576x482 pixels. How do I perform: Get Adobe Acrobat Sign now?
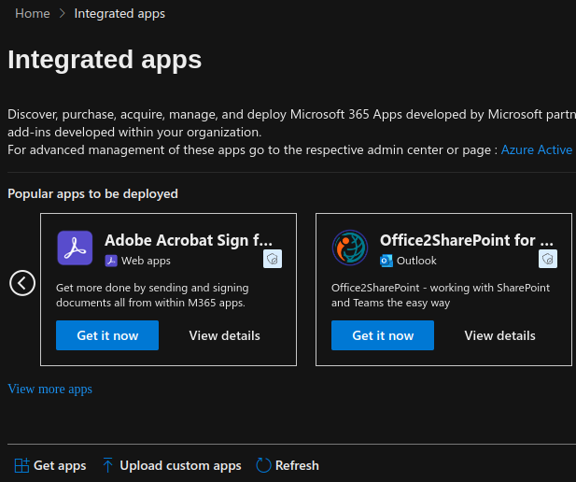tap(107, 335)
